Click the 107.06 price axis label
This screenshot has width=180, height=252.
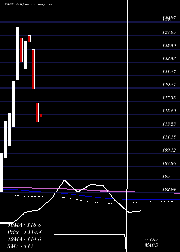[169, 163]
